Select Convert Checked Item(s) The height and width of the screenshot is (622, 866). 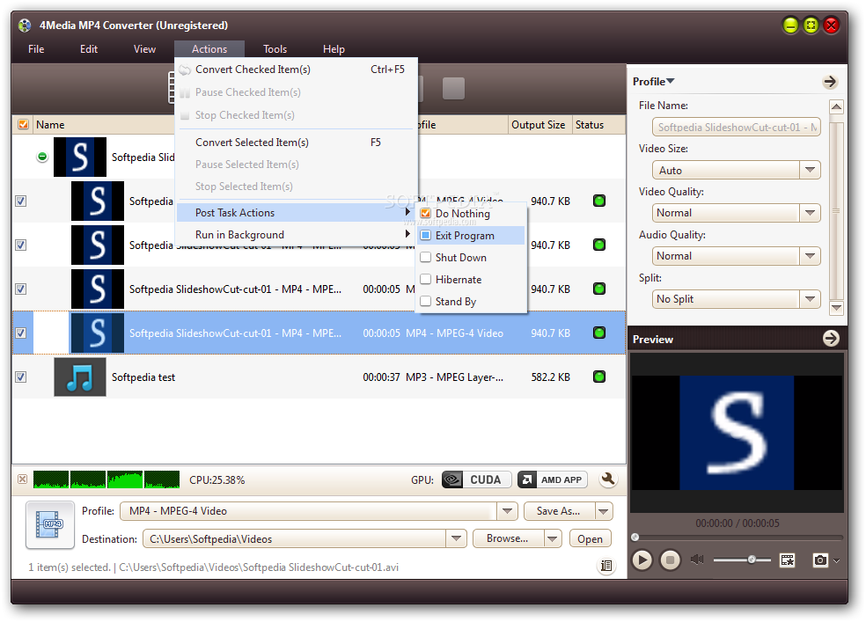(297, 70)
